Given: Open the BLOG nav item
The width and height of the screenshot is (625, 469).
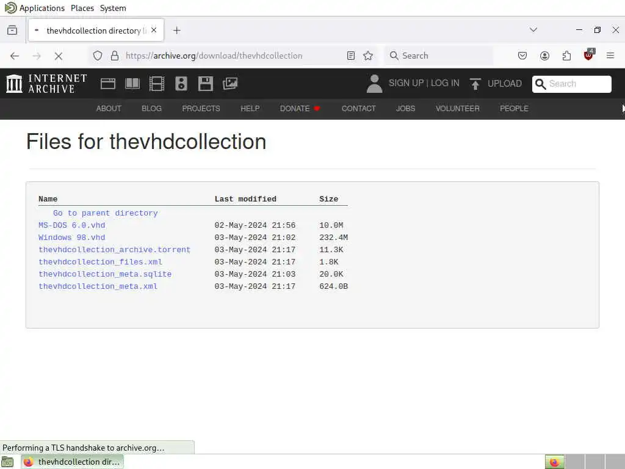Looking at the screenshot, I should coord(151,109).
